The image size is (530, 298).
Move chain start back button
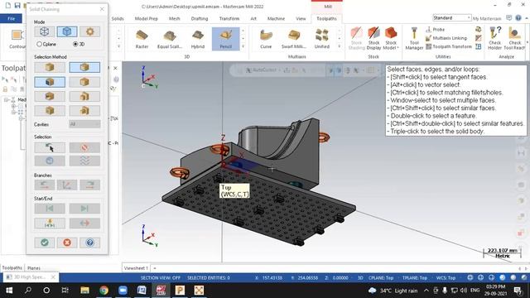click(x=50, y=209)
